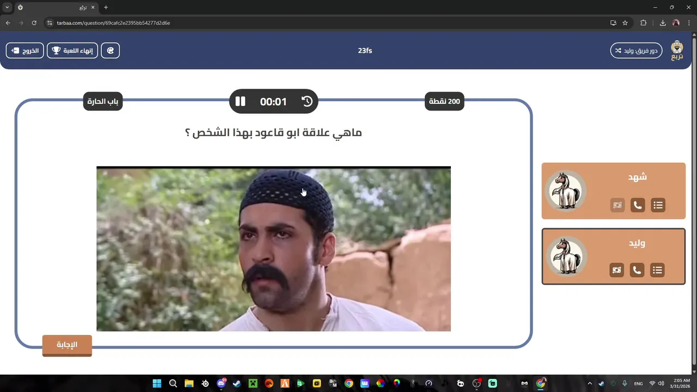This screenshot has height=392, width=697.
Task: Open Chrome downloads icon
Action: [663, 23]
